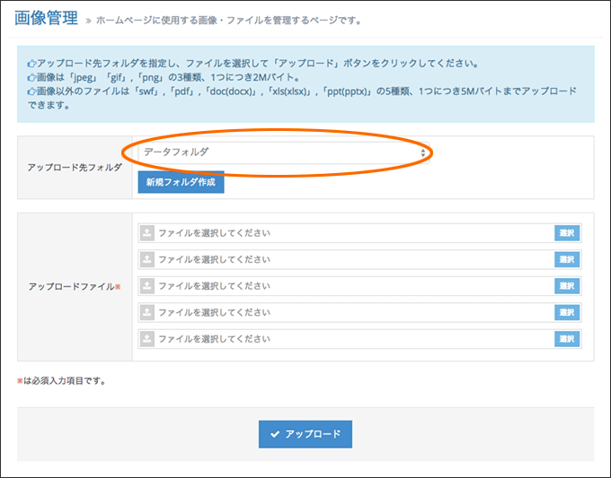Click the upload icon in the third file row
Screen dimensions: 611x478
(146, 286)
